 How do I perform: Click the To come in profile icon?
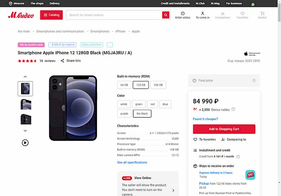[x=203, y=14]
